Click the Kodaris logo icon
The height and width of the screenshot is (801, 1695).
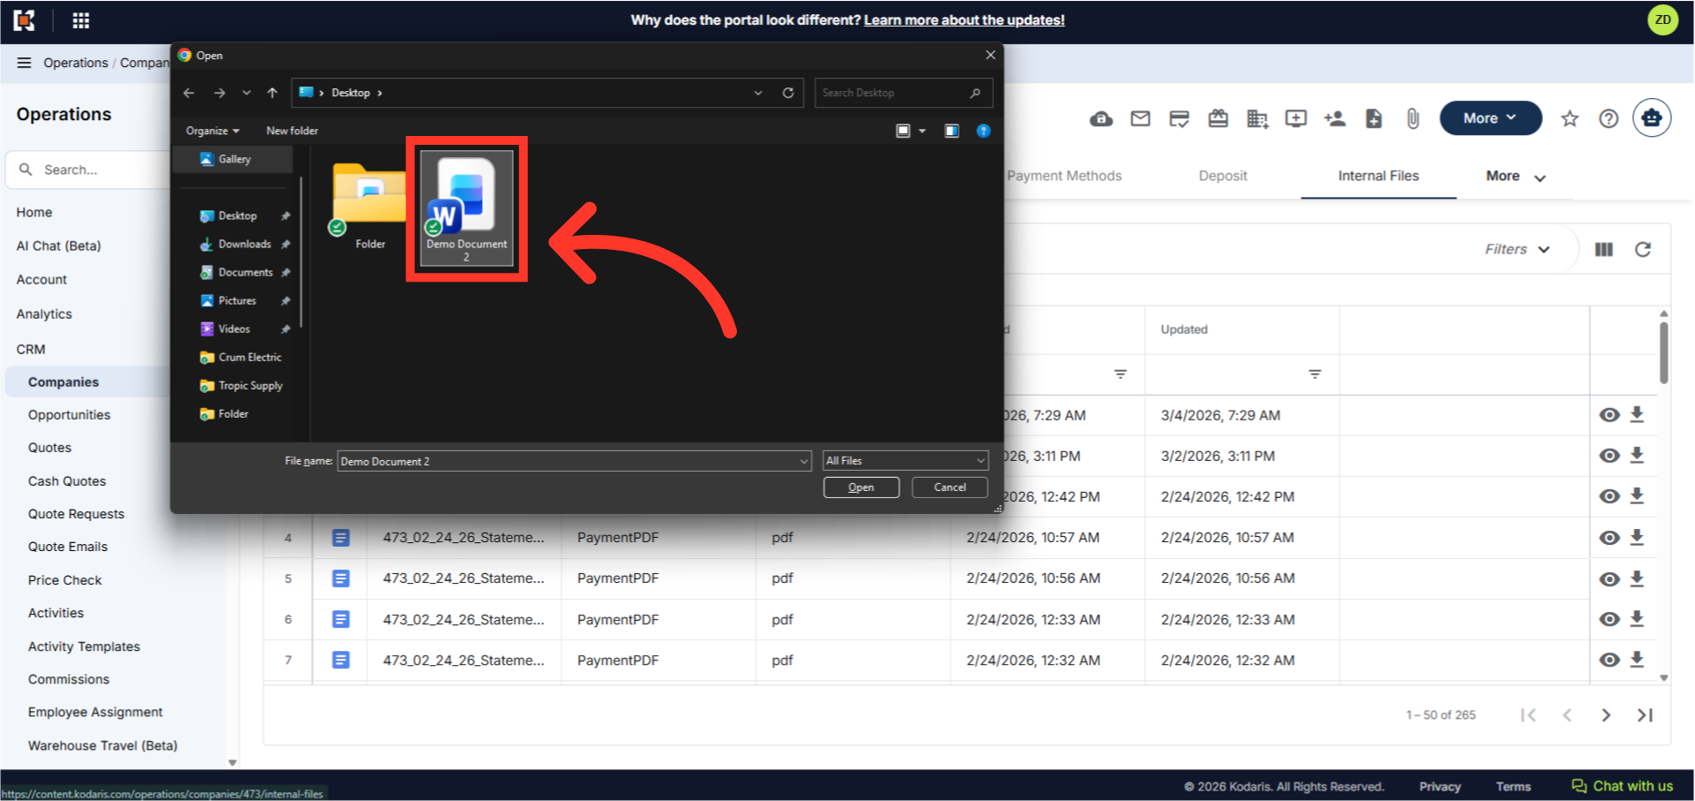24,20
